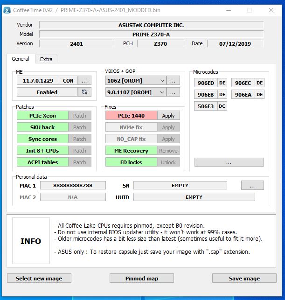Click the NO_CAP fix label
285x300 pixels.
[x=131, y=139]
